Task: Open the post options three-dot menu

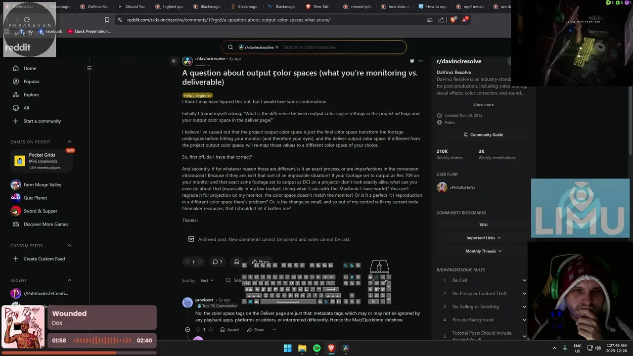Action: [x=420, y=61]
